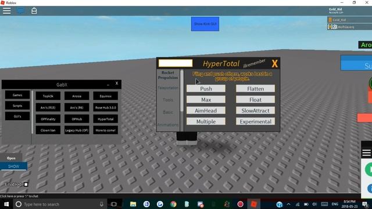Click the Flatten button

255,89
